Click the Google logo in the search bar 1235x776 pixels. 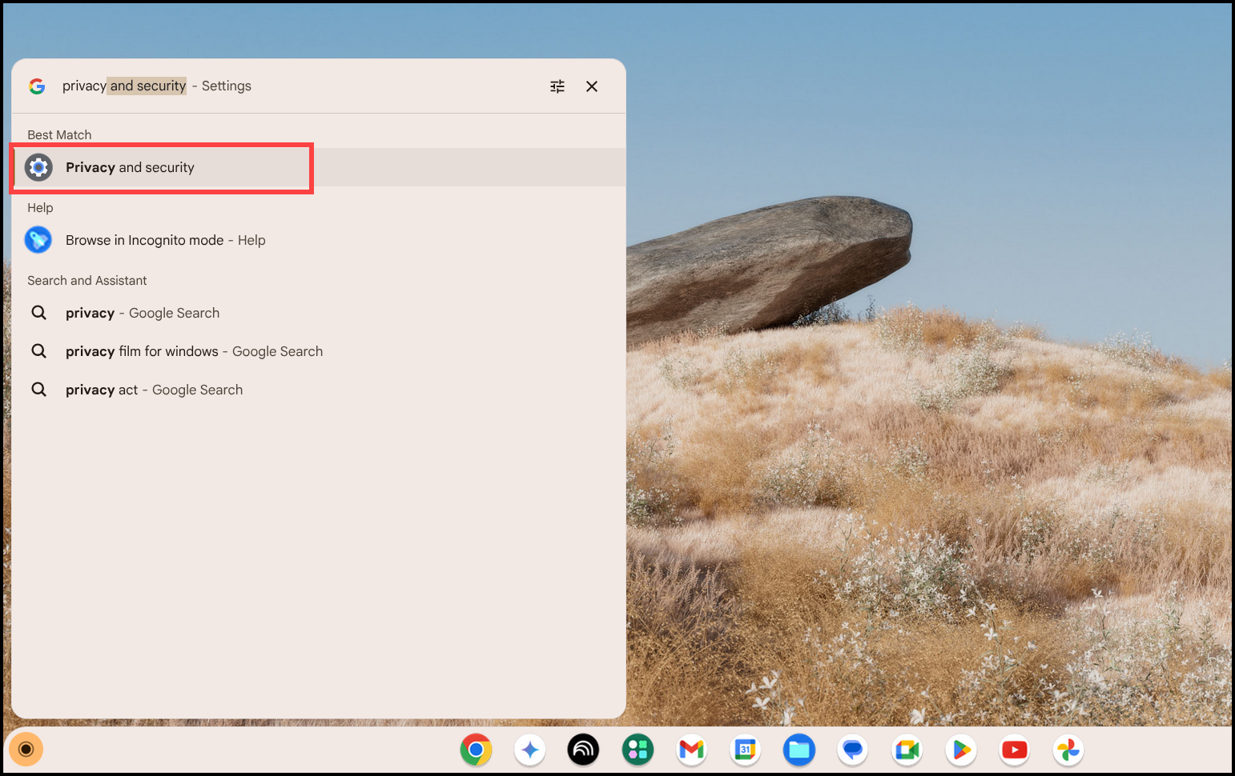coord(37,86)
